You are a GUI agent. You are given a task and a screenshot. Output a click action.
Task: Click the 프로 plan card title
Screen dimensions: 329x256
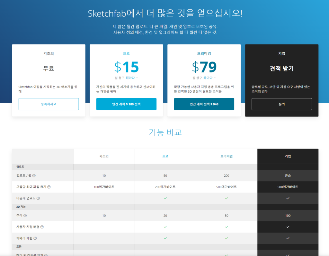126,54
